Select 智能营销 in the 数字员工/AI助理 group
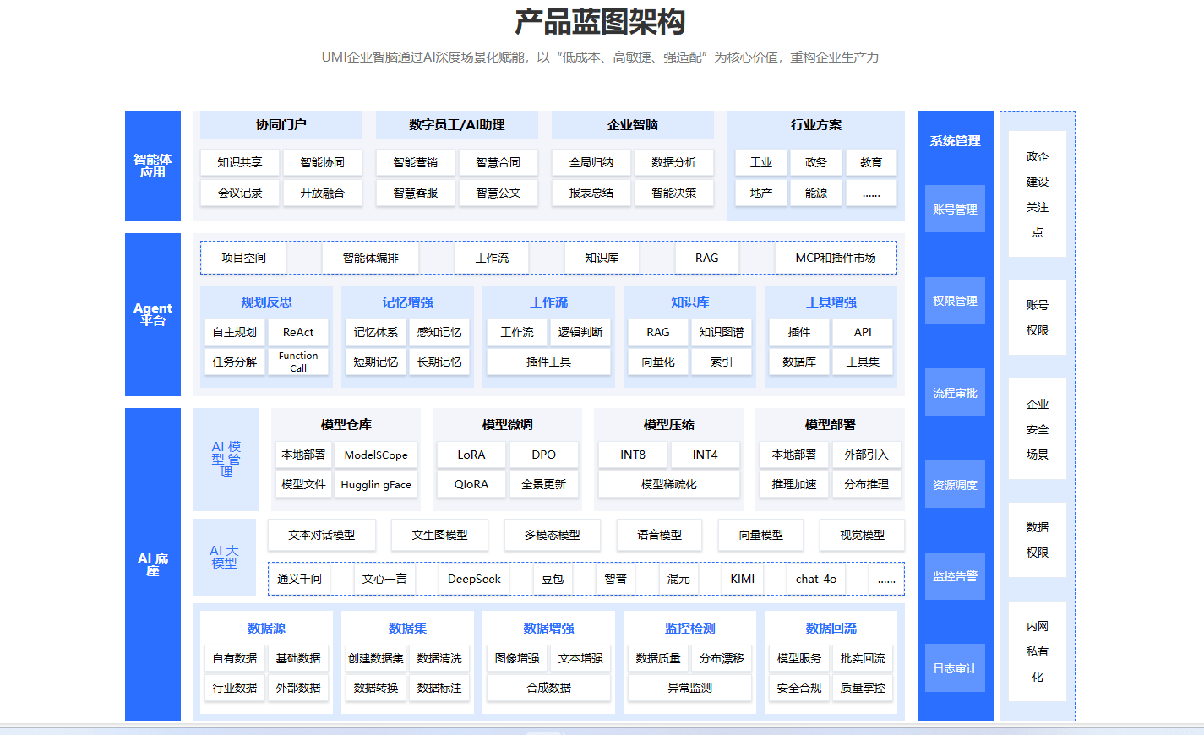The height and width of the screenshot is (735, 1204). pyautogui.click(x=415, y=162)
